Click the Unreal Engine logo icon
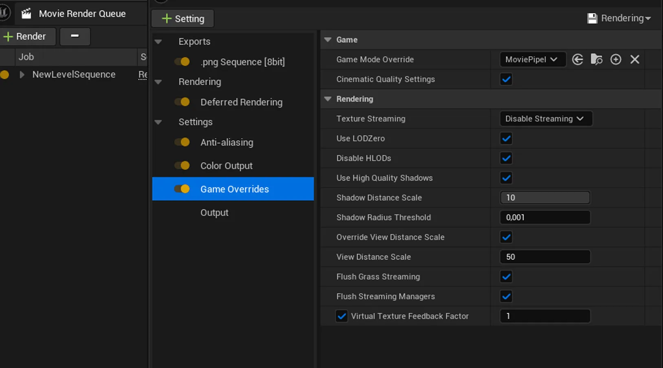 click(x=4, y=13)
